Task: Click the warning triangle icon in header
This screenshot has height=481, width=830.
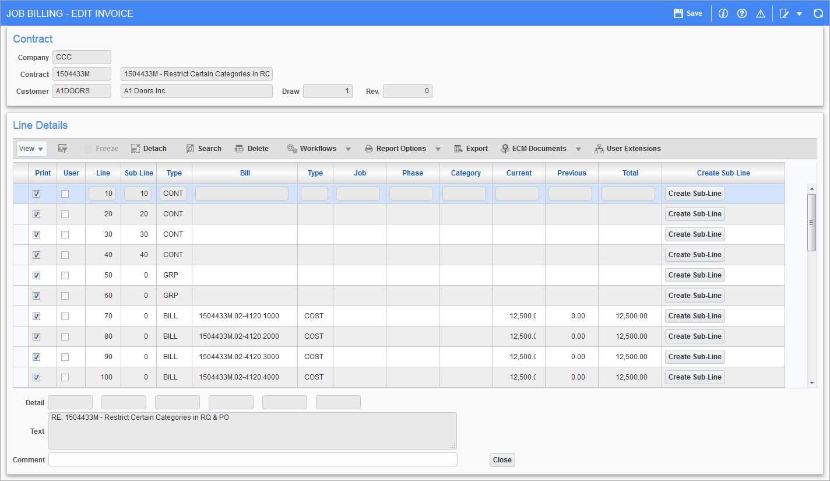Action: pos(760,13)
